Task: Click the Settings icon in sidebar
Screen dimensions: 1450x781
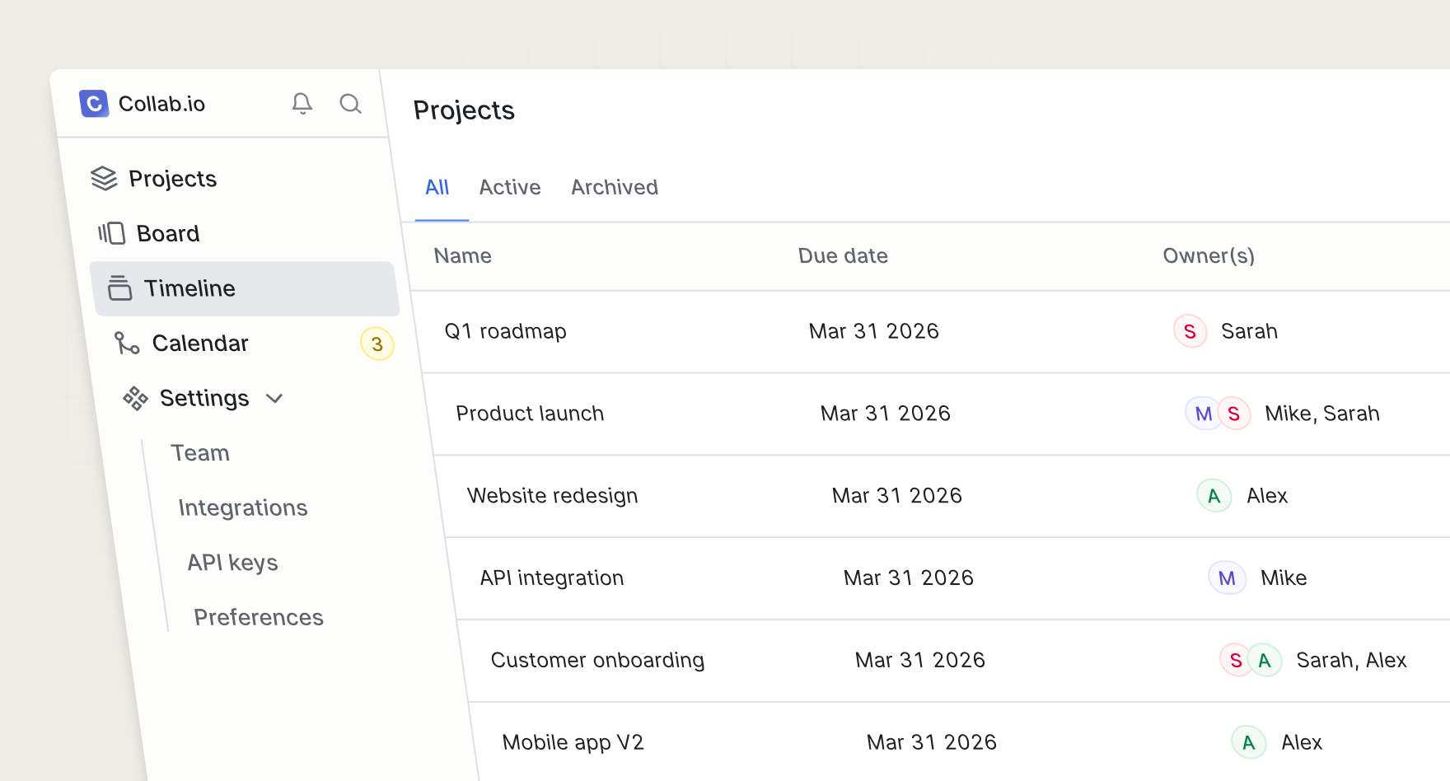Action: [x=135, y=399]
